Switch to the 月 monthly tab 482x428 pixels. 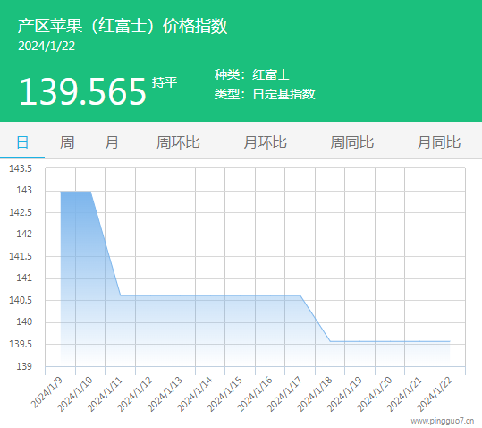click(x=112, y=142)
